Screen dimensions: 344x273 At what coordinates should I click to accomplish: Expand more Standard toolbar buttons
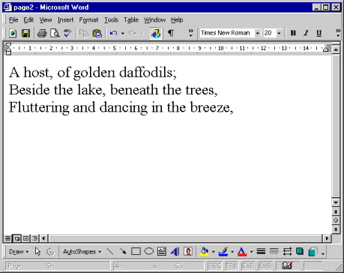191,33
